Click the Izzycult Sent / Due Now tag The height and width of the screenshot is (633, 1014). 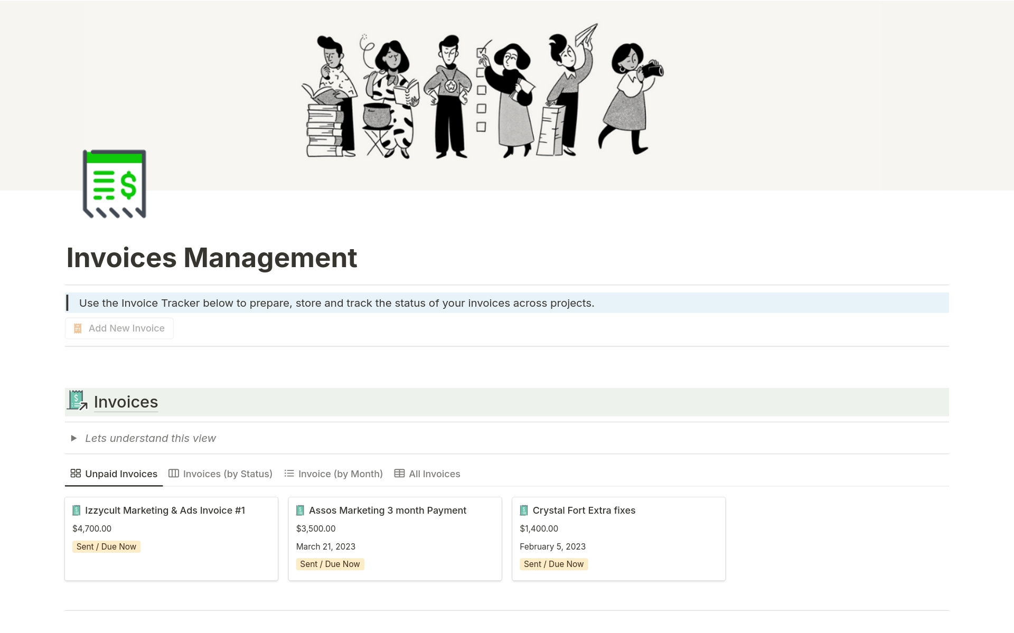[x=106, y=546]
